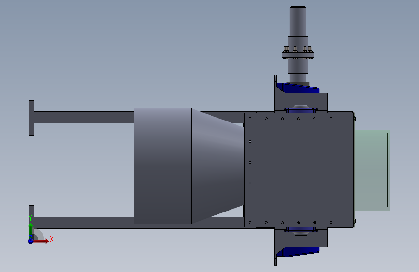Select the bolted pipe flange on vertical pipe
The image size is (419, 272).
tap(298, 55)
